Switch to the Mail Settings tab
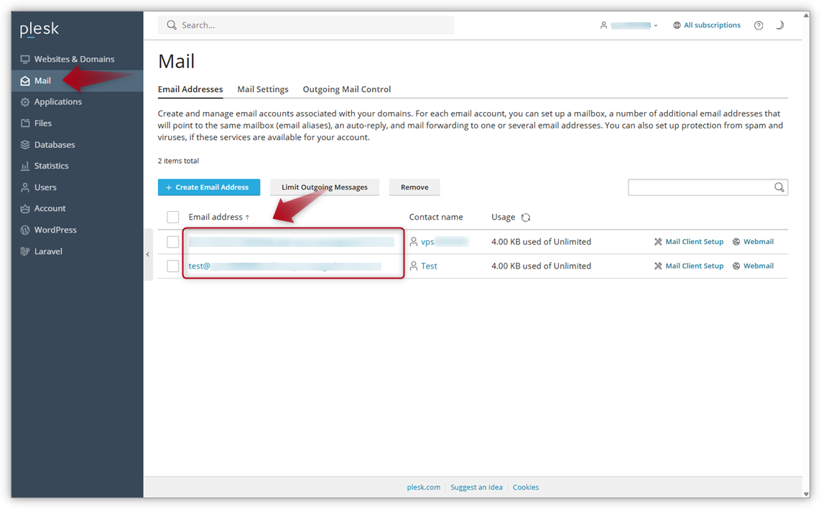The height and width of the screenshot is (509, 821). point(263,89)
